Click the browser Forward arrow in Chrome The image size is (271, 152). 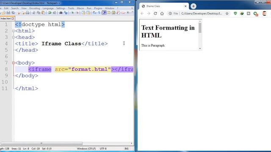(x=149, y=14)
